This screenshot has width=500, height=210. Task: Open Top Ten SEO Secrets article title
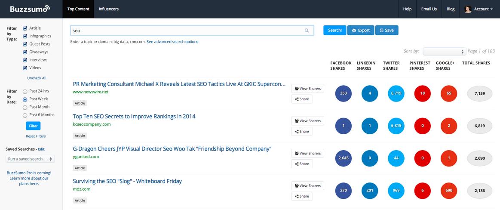point(134,117)
